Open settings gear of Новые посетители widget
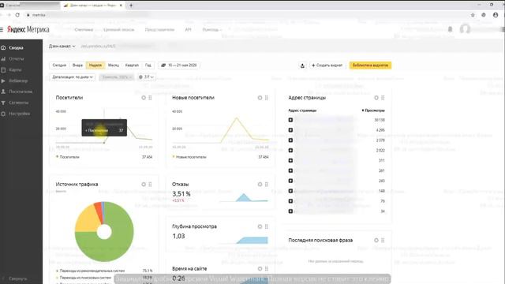Viewport: 505px width, 284px height. pos(260,98)
